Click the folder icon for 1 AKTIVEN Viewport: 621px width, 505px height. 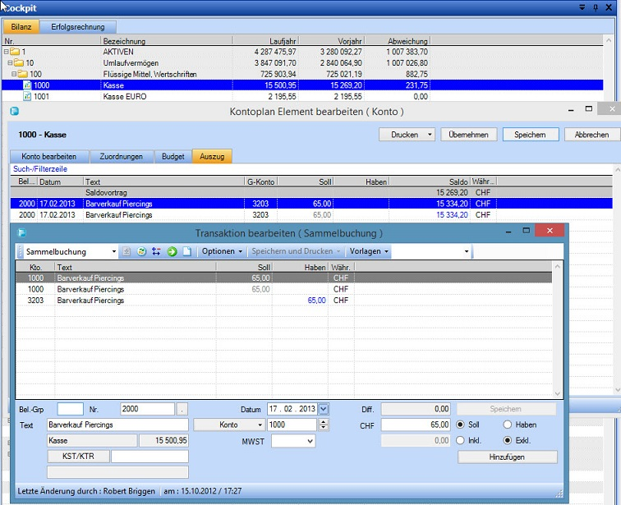pos(15,52)
